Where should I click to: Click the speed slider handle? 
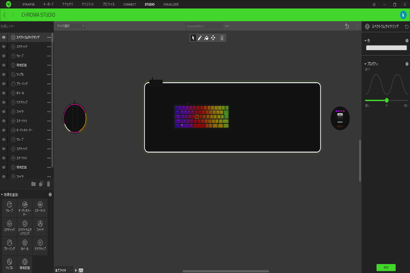[387, 100]
